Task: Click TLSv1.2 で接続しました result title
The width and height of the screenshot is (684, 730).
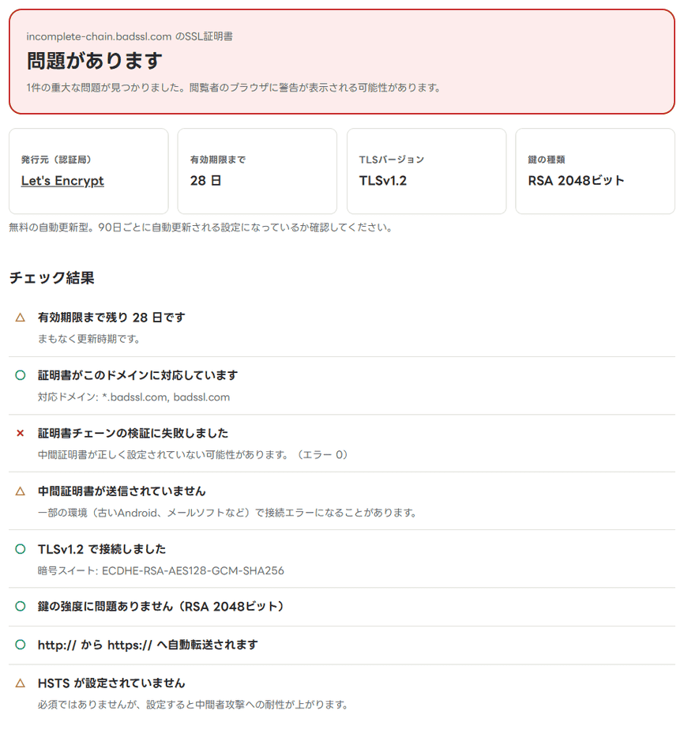Action: point(102,549)
